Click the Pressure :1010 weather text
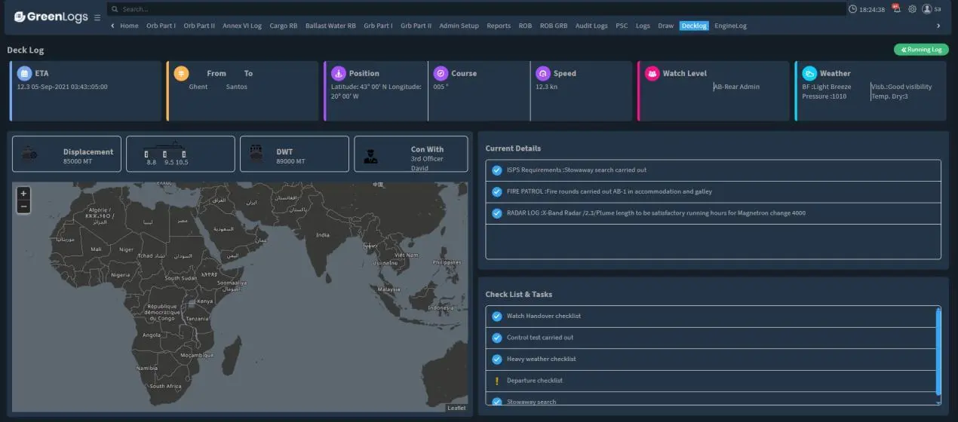The width and height of the screenshot is (958, 422). (824, 96)
